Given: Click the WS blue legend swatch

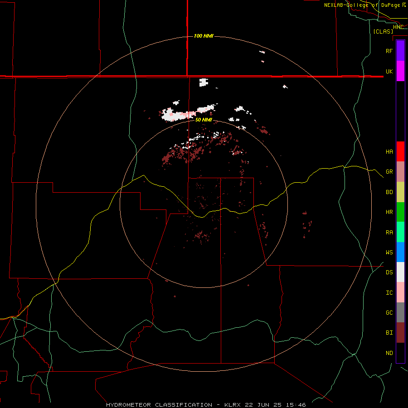Looking at the screenshot, I should click(x=400, y=252).
